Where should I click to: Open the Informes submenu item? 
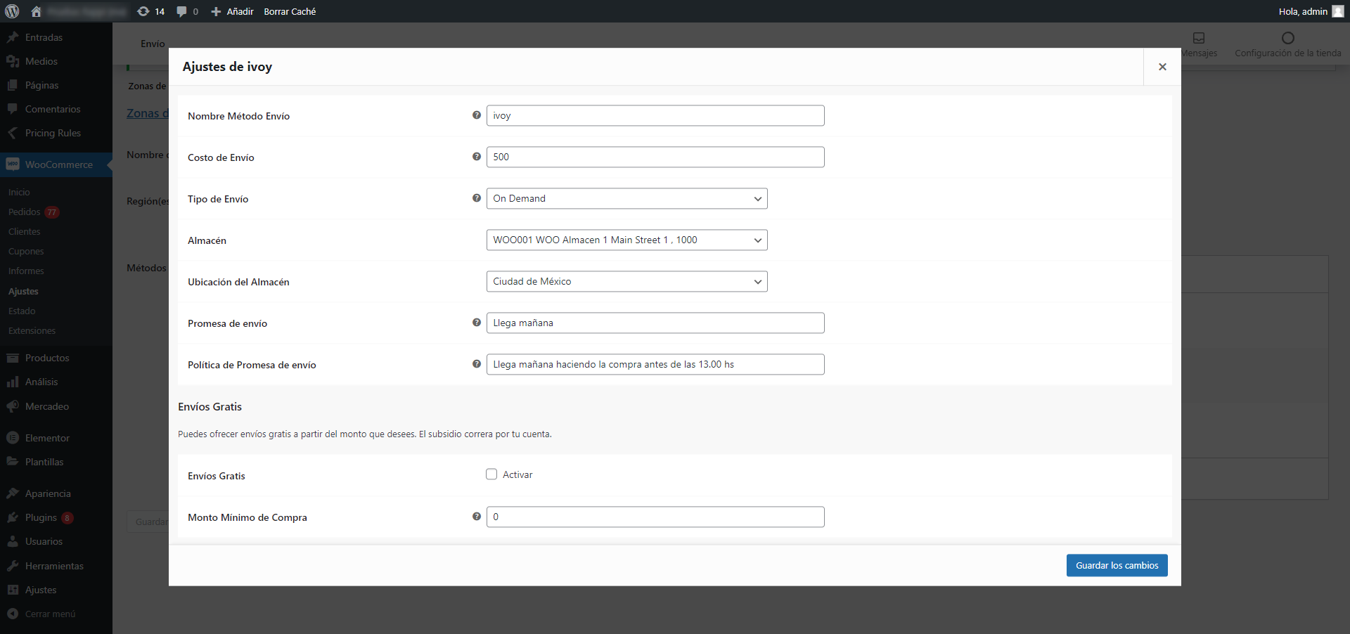point(26,271)
